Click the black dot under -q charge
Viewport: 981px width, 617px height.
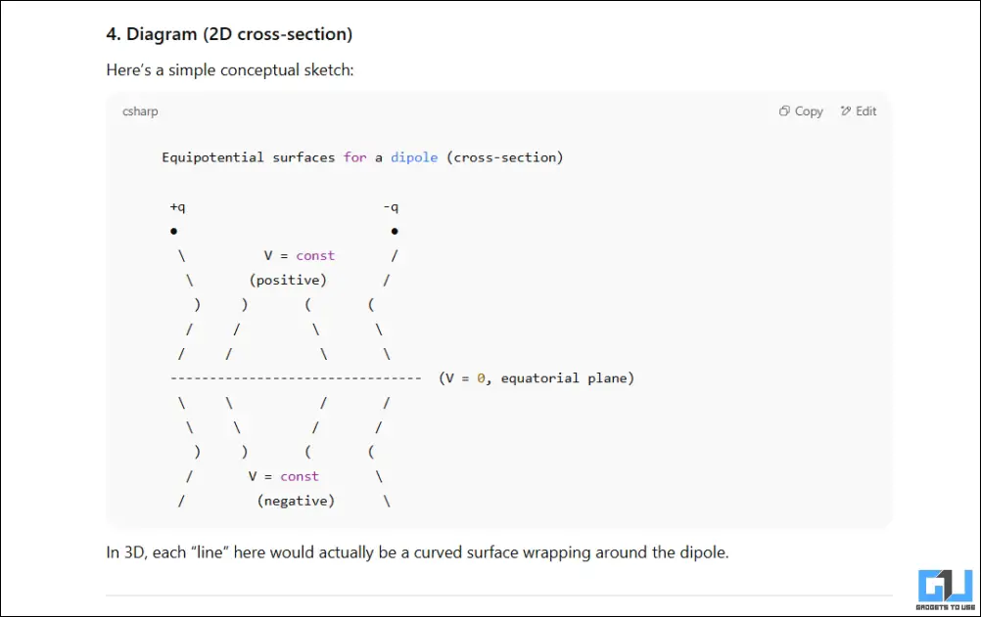pos(394,232)
